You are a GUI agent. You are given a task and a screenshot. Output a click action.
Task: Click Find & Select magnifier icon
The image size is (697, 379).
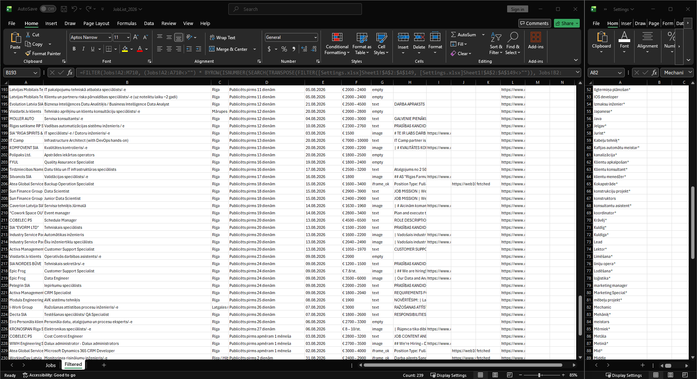pos(513,37)
